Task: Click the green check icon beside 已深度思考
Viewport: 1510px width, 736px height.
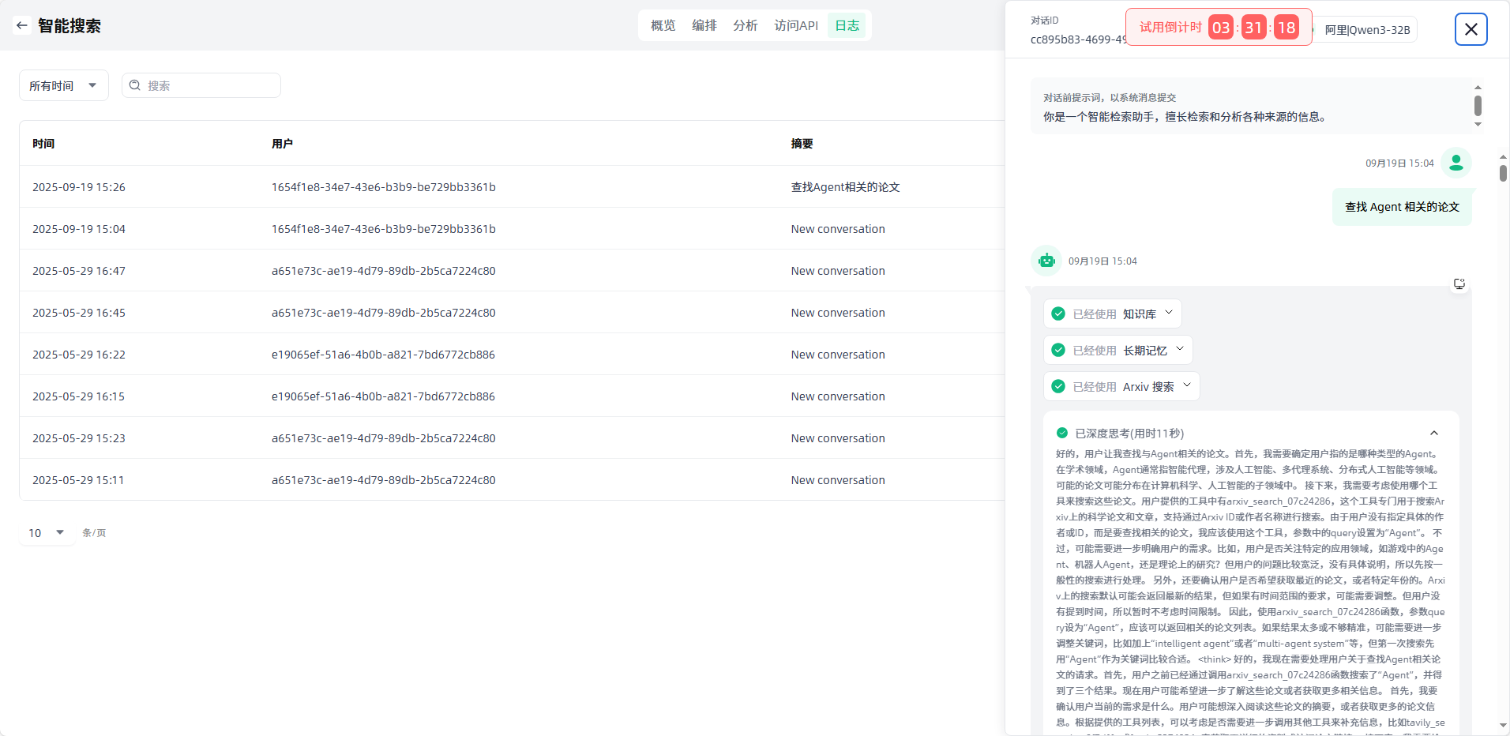Action: 1062,433
